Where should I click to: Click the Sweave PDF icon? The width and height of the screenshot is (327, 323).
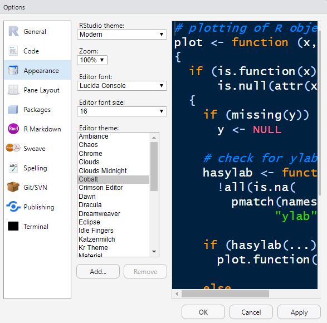click(x=13, y=148)
